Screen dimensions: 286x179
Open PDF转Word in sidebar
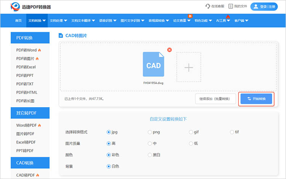pyautogui.click(x=26, y=50)
